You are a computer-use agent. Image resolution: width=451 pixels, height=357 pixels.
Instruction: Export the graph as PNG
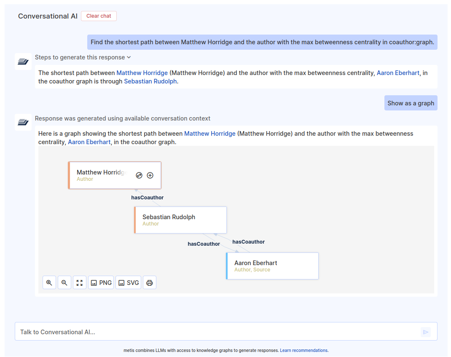[x=101, y=282]
